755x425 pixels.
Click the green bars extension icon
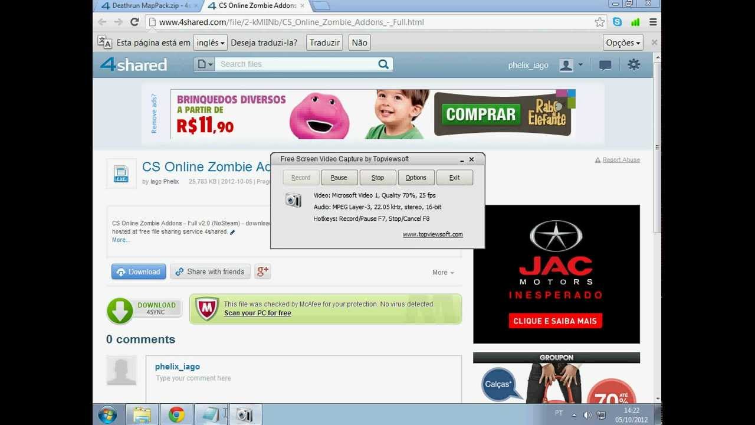635,22
